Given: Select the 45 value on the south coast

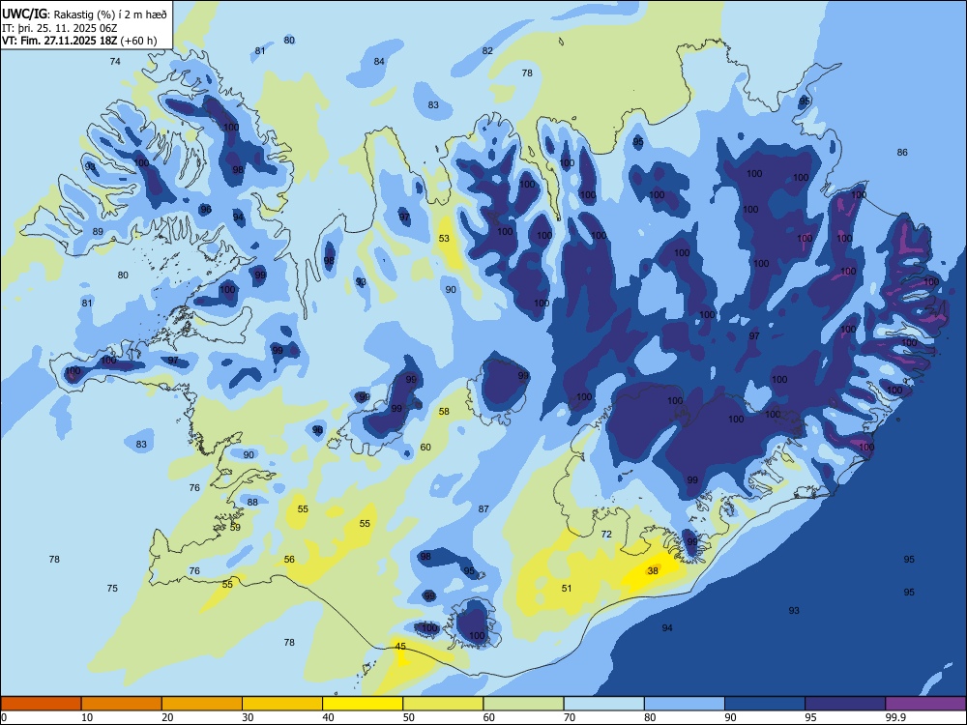Looking at the screenshot, I should tap(400, 646).
